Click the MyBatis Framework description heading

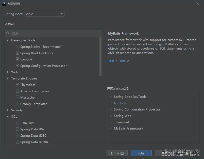[x=124, y=34]
